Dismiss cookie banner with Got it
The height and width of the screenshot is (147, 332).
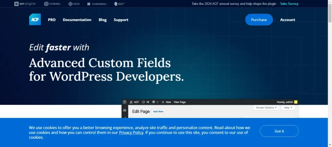[279, 131]
